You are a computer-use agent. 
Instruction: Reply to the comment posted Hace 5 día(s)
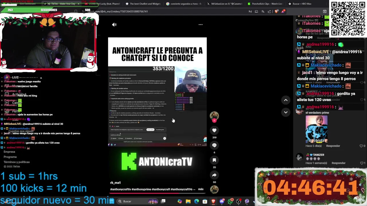(333, 146)
